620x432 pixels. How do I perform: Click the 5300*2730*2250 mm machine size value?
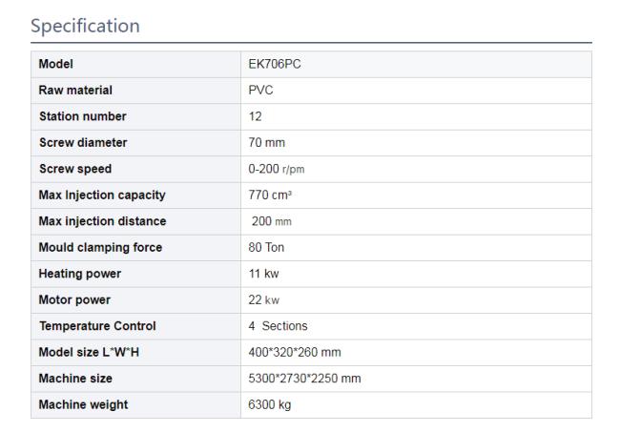click(304, 379)
